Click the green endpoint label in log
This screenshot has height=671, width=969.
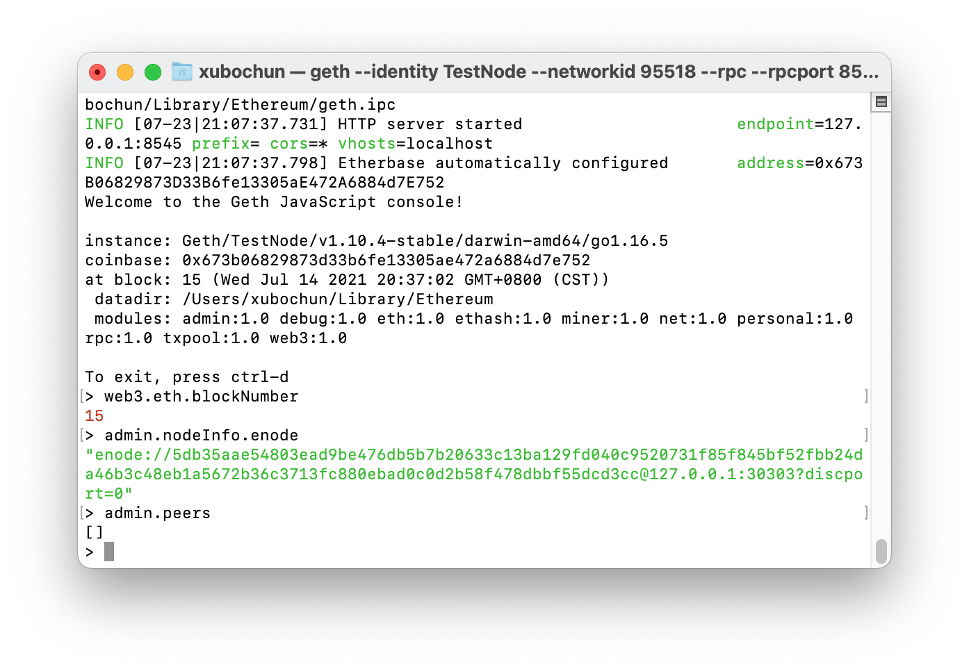pyautogui.click(x=775, y=124)
